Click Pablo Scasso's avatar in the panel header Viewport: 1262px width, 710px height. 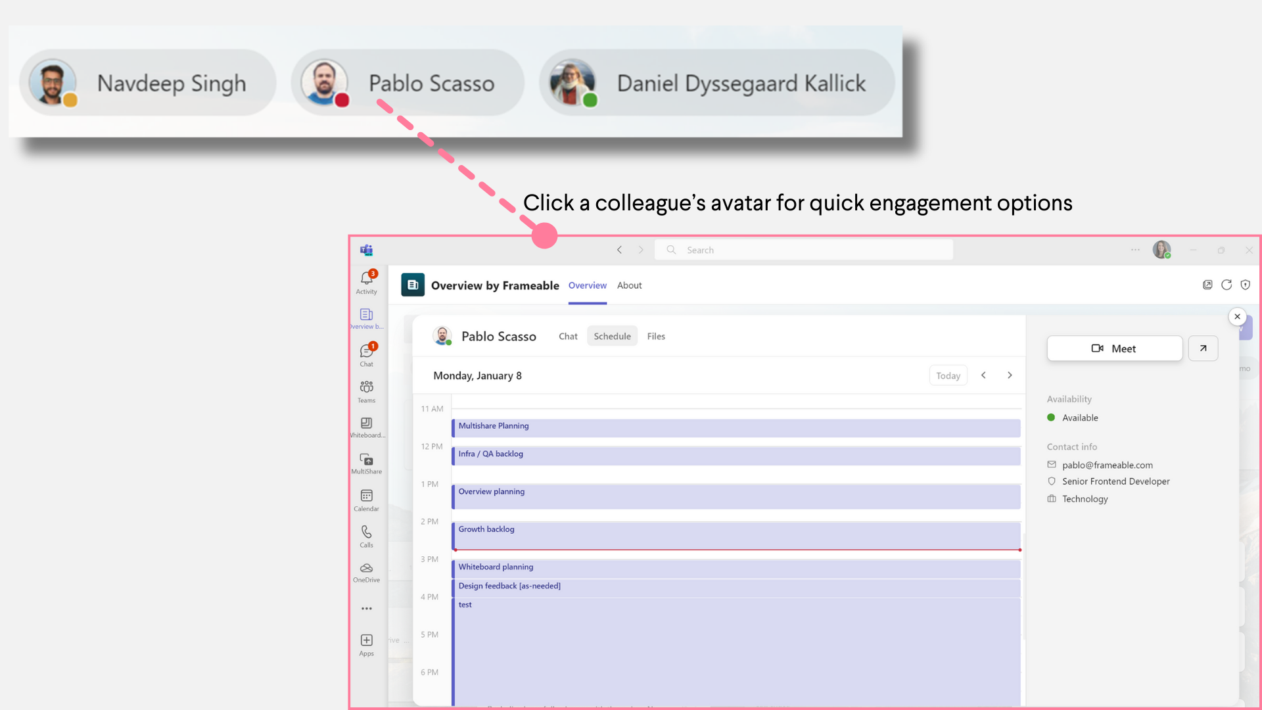(x=443, y=336)
